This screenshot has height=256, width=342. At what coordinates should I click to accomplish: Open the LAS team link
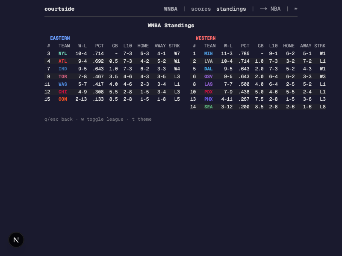(x=208, y=84)
